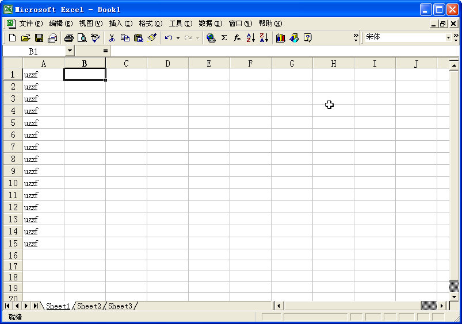Insert Hyperlink with the globe icon
462x324 pixels.
[211, 38]
